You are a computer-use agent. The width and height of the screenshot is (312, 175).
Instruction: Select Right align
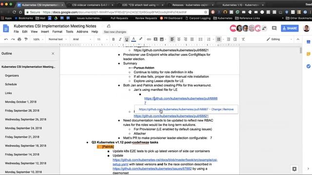point(185,39)
